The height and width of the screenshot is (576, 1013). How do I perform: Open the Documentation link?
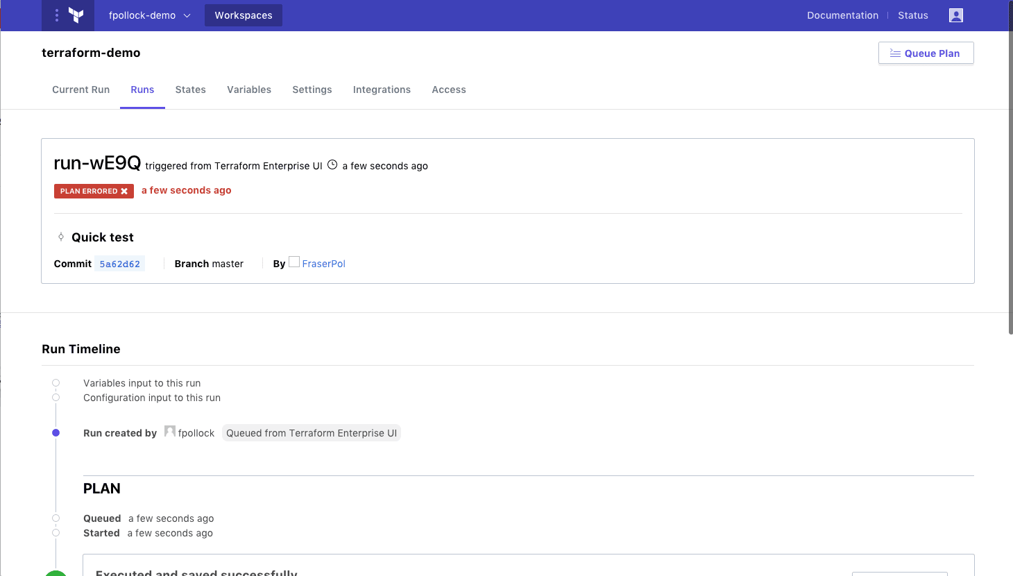tap(842, 15)
